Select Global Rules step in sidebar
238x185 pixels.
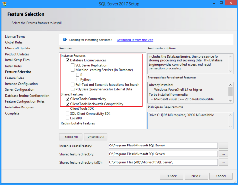click(x=14, y=42)
